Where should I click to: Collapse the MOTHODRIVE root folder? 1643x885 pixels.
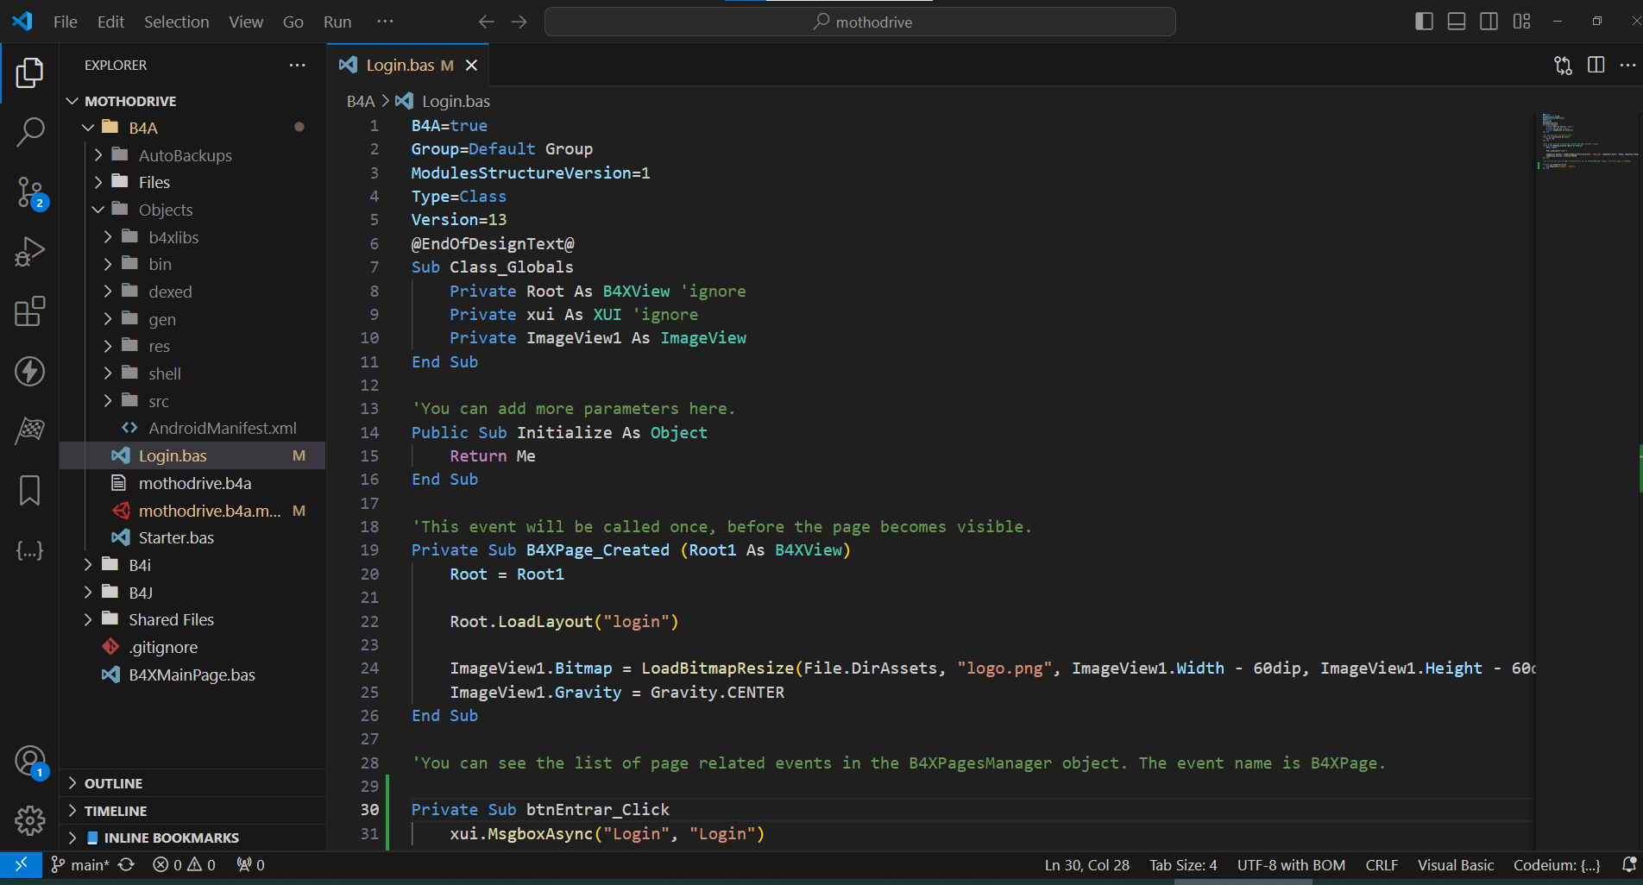194,101
